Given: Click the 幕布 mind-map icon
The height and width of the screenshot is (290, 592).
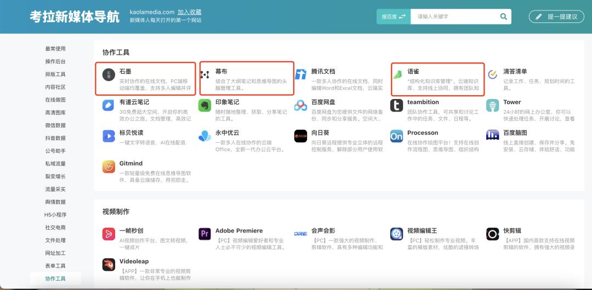Looking at the screenshot, I should [x=204, y=74].
